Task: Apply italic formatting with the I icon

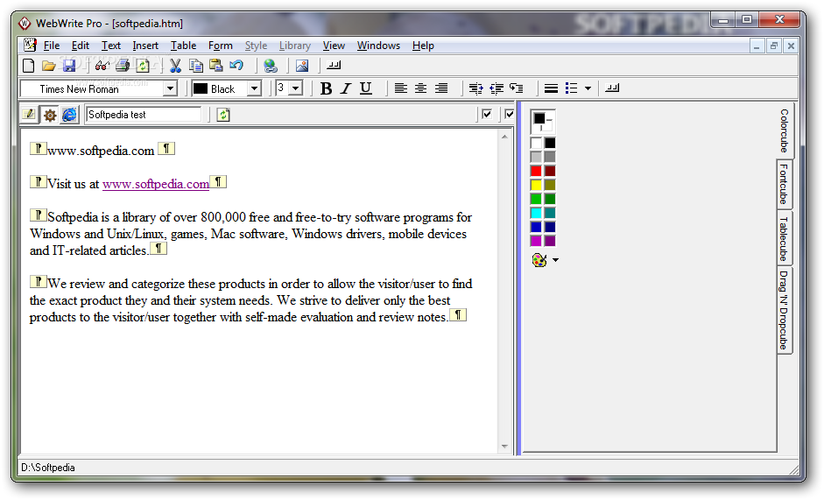Action: 345,88
